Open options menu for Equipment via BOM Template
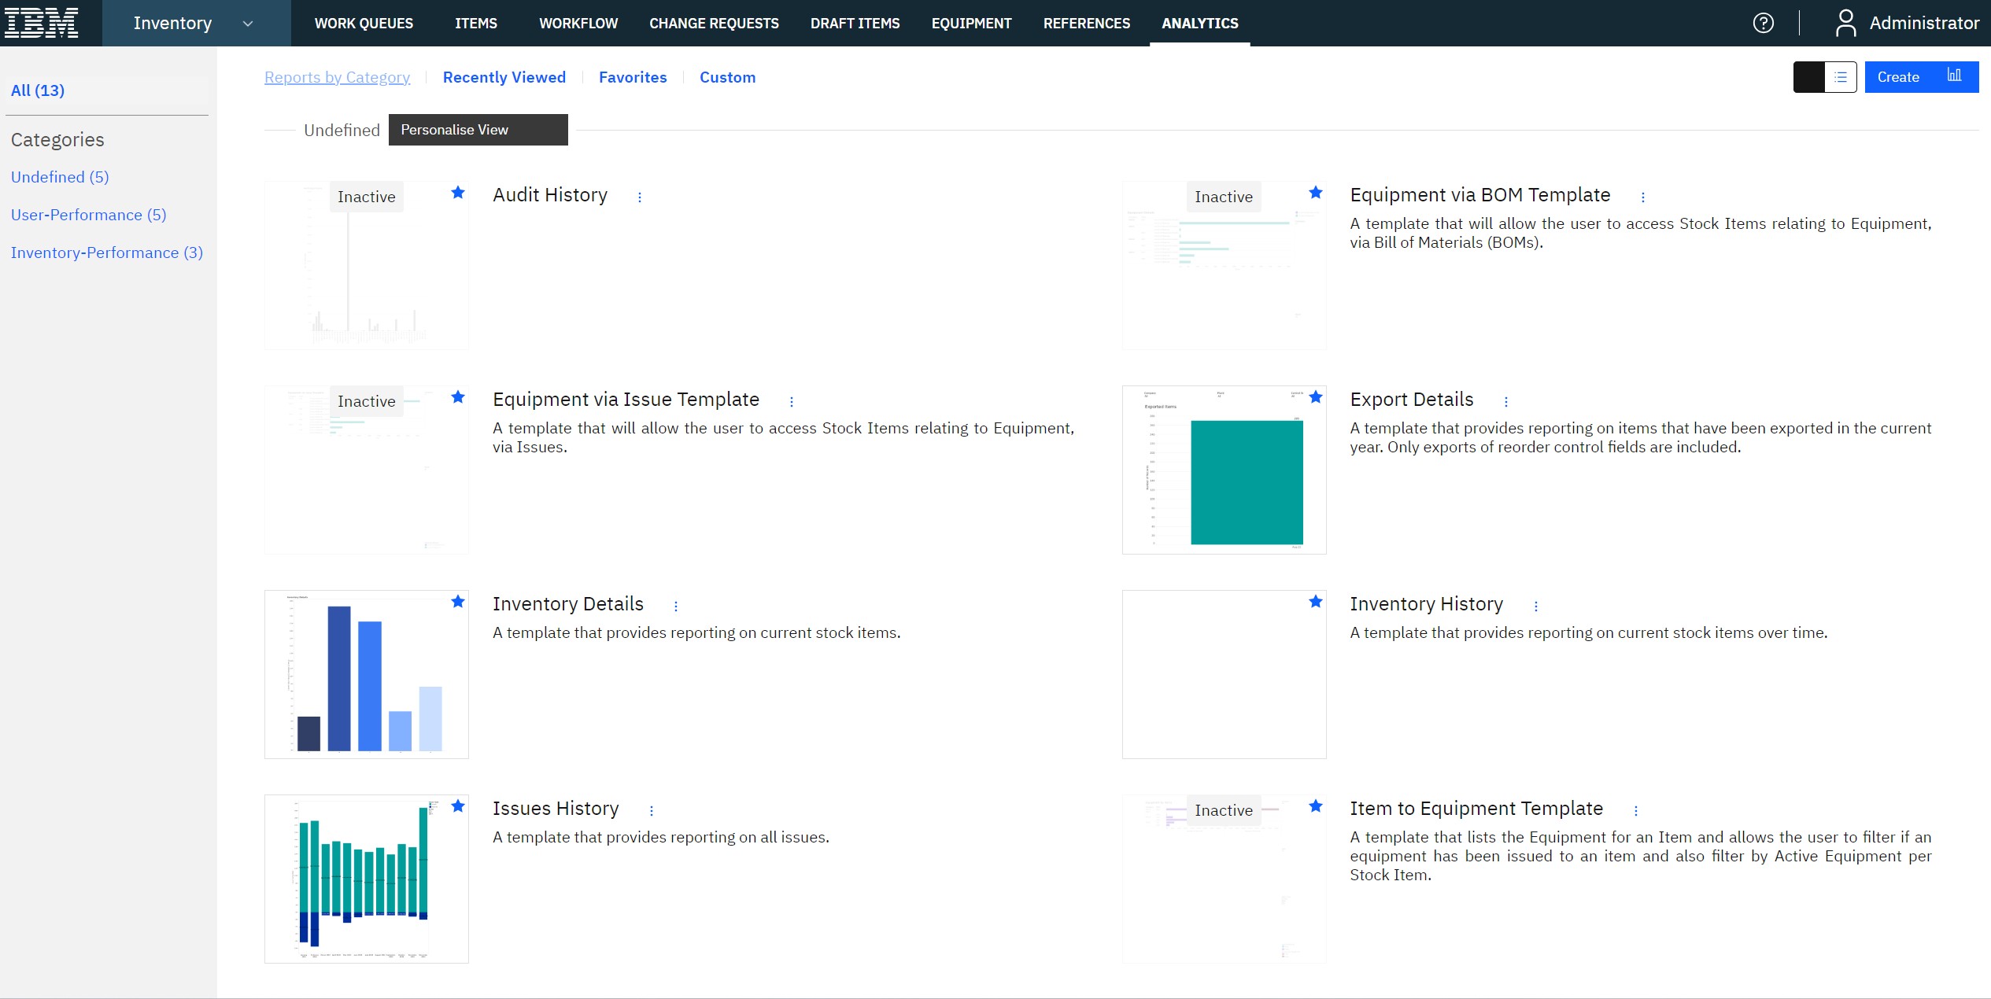 (1643, 197)
